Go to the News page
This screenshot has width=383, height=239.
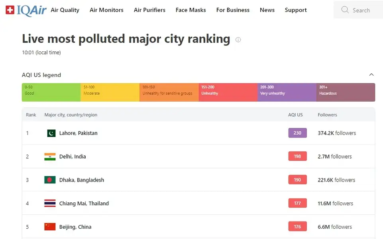tap(267, 10)
